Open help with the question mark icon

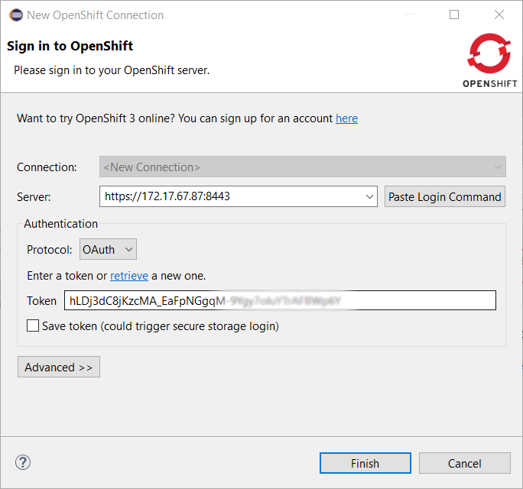pos(23,462)
